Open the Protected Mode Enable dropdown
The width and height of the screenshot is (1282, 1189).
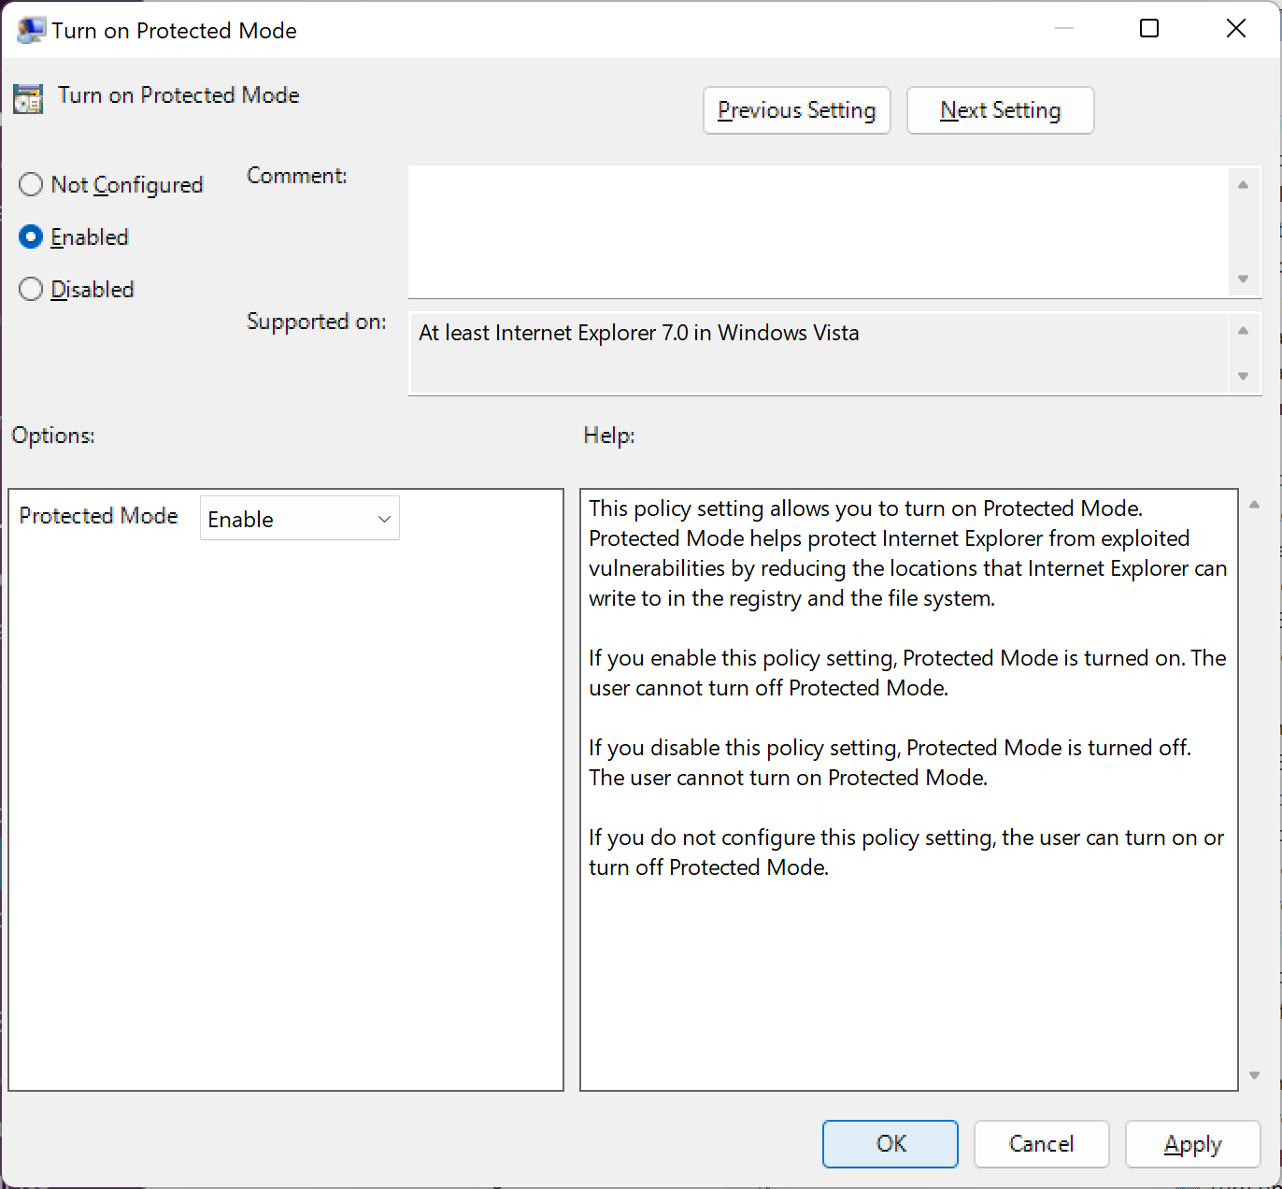pos(300,518)
